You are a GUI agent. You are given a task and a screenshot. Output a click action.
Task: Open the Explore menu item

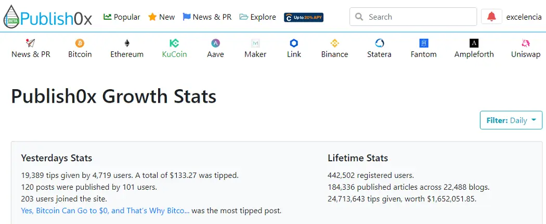258,17
